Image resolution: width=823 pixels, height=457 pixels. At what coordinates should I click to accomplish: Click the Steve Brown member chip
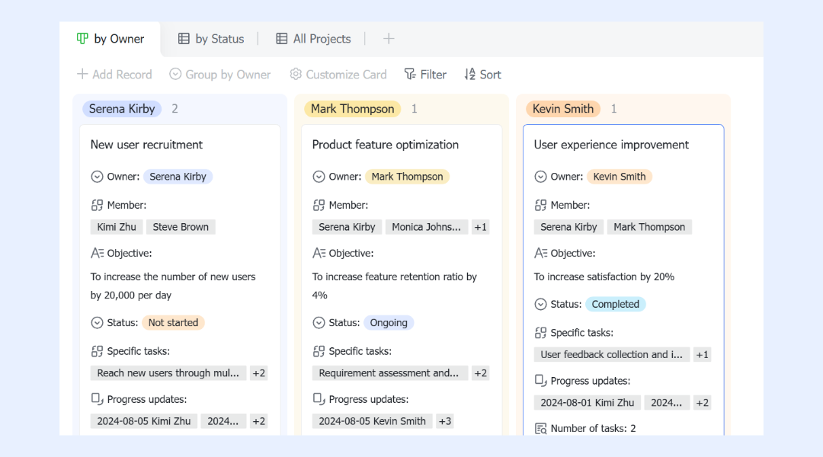point(181,227)
